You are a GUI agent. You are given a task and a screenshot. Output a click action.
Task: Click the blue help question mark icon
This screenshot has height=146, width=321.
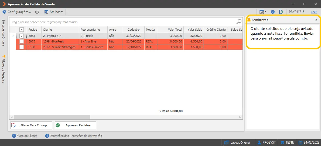[272, 12]
